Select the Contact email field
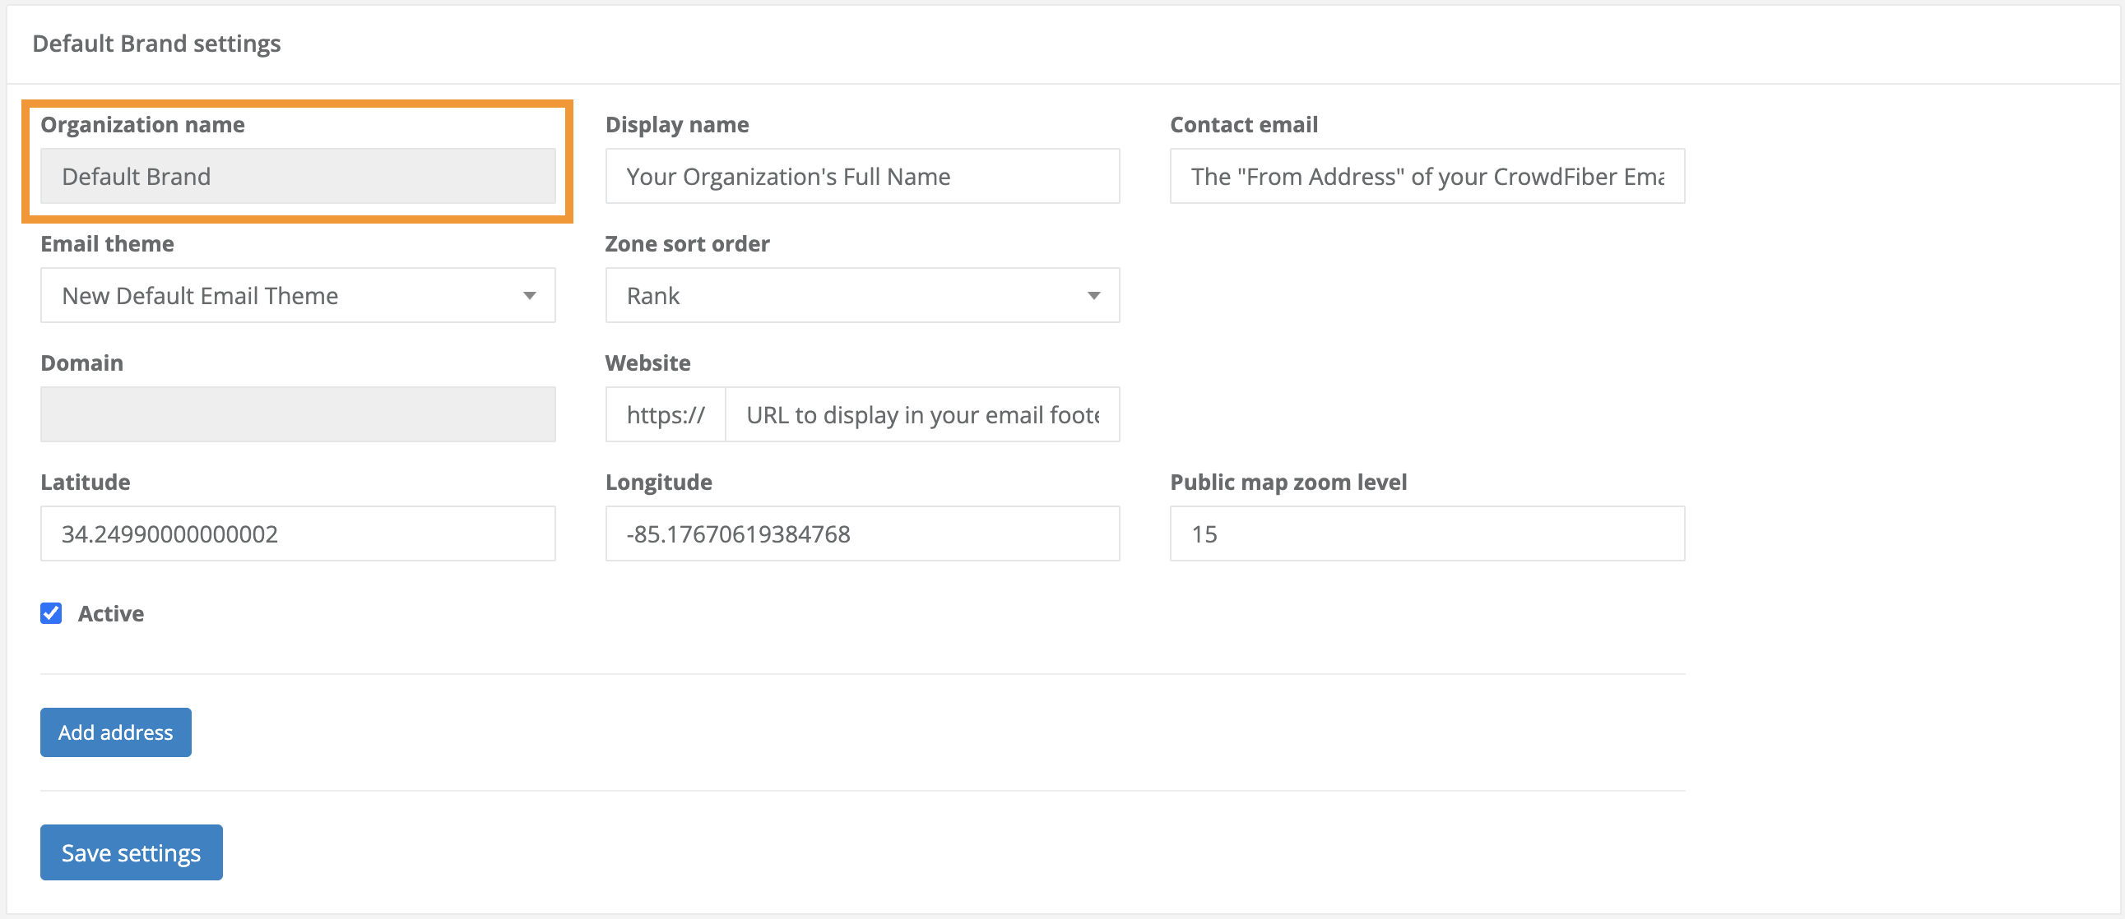 [x=1427, y=176]
